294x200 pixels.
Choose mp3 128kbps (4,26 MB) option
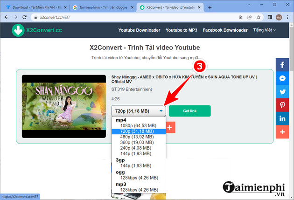pyautogui.click(x=139, y=190)
